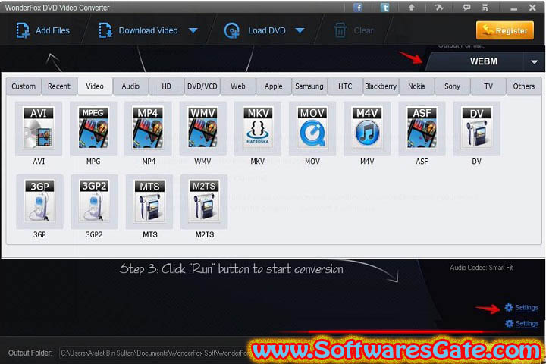The image size is (546, 364).
Task: Switch to the Recent tab
Action: point(59,86)
